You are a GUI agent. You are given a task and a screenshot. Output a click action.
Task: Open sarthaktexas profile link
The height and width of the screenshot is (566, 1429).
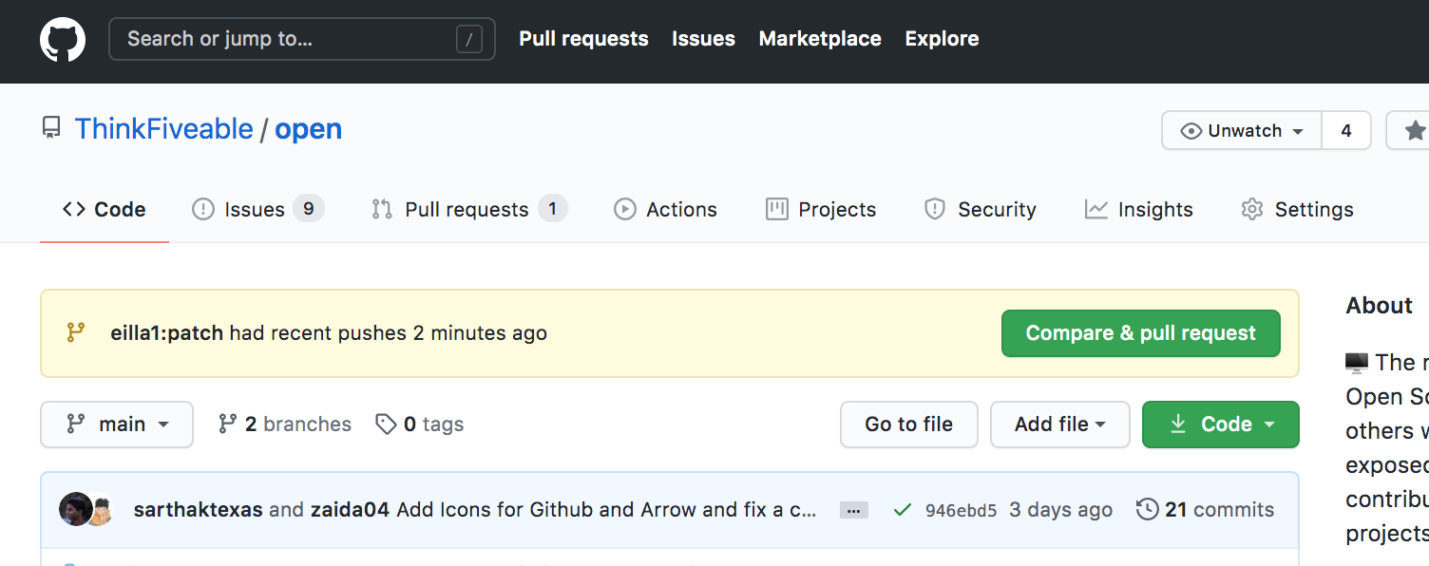coord(199,510)
